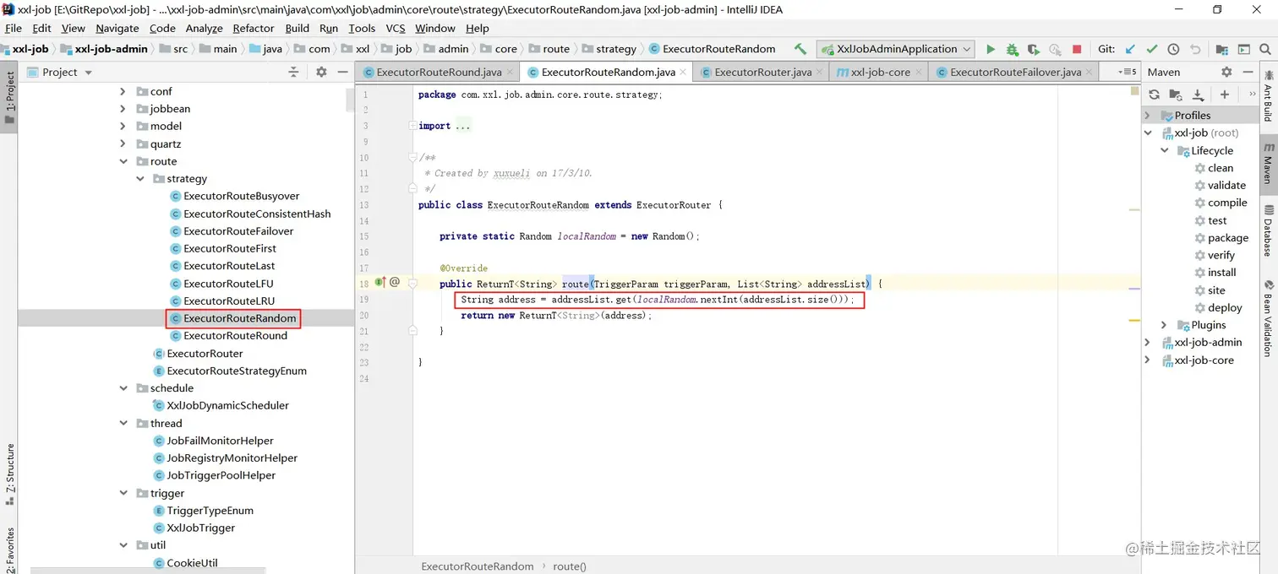Run with coverage icon in toolbar

coord(1033,49)
